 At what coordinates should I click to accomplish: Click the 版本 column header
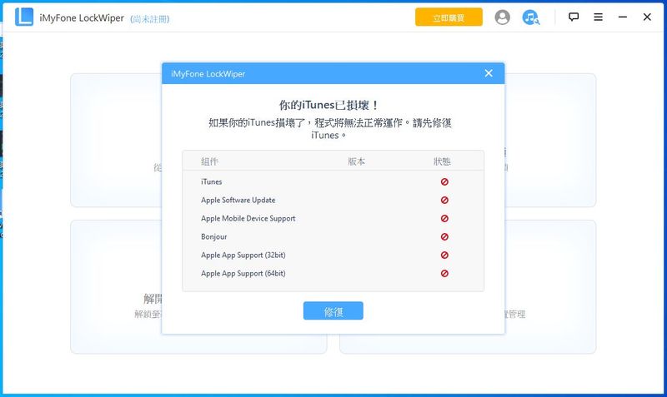point(357,161)
